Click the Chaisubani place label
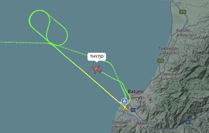 click(x=170, y=74)
